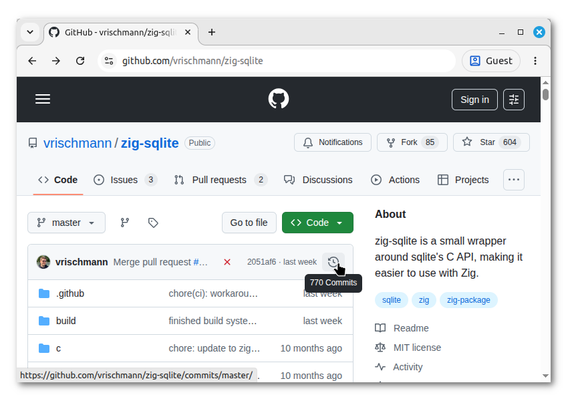
Task: Click the Sign in button
Action: [474, 100]
